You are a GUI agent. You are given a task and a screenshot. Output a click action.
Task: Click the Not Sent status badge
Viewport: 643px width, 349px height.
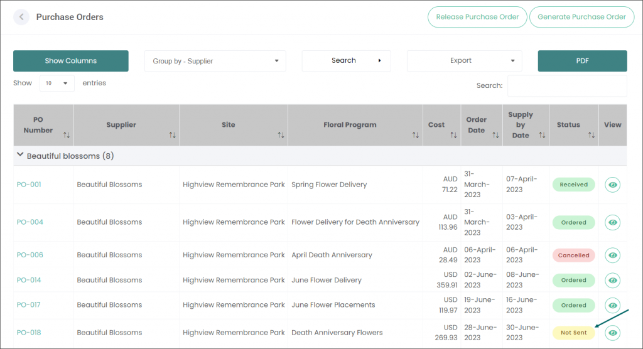[574, 333]
